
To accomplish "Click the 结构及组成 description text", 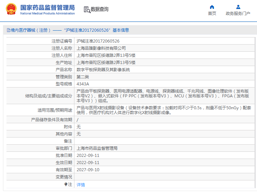I will point(163,96).
